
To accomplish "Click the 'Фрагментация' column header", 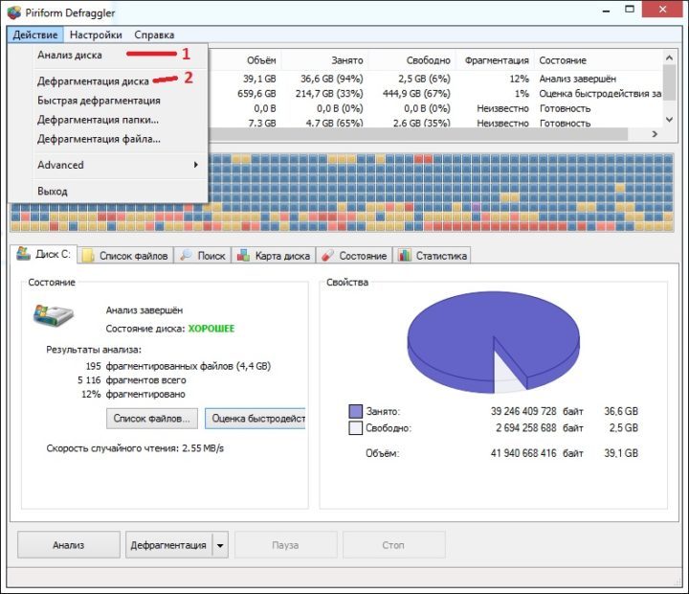I will click(x=496, y=59).
